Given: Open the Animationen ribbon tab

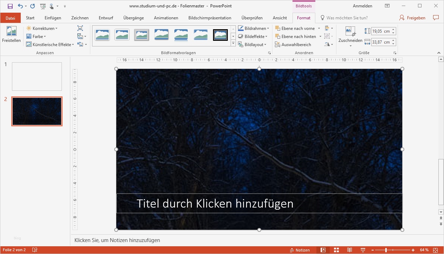Looking at the screenshot, I should pyautogui.click(x=166, y=18).
